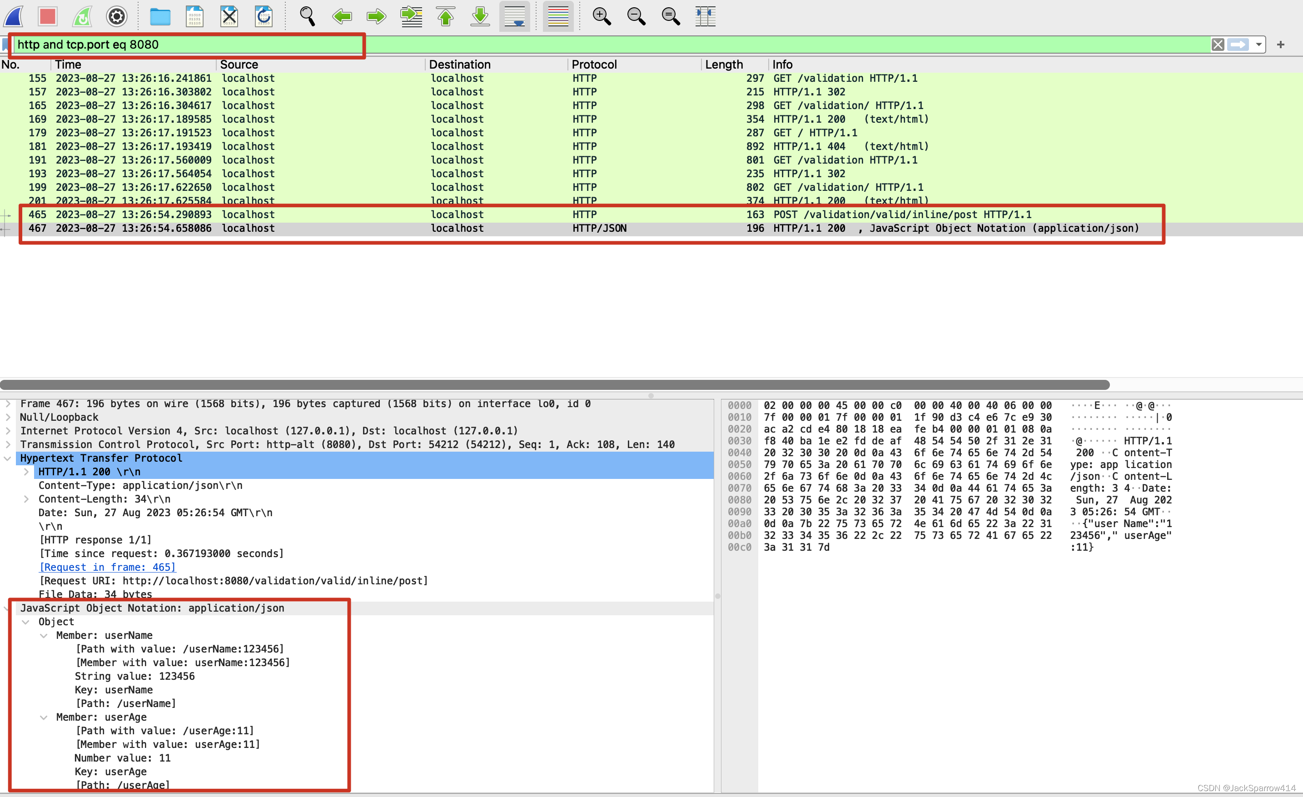Go to specified packet
1303x797 pixels.
click(411, 16)
